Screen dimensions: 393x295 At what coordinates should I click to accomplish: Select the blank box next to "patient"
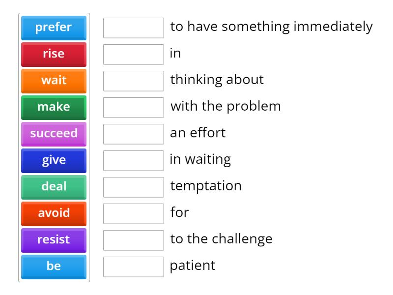pos(133,267)
